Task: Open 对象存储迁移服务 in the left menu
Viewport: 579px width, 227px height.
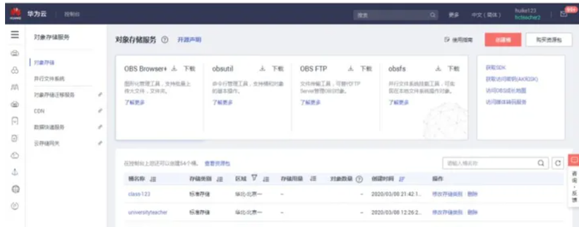Action: tap(54, 95)
